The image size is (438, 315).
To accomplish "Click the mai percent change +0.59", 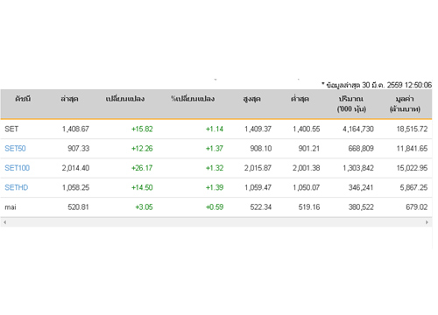I will click(215, 207).
